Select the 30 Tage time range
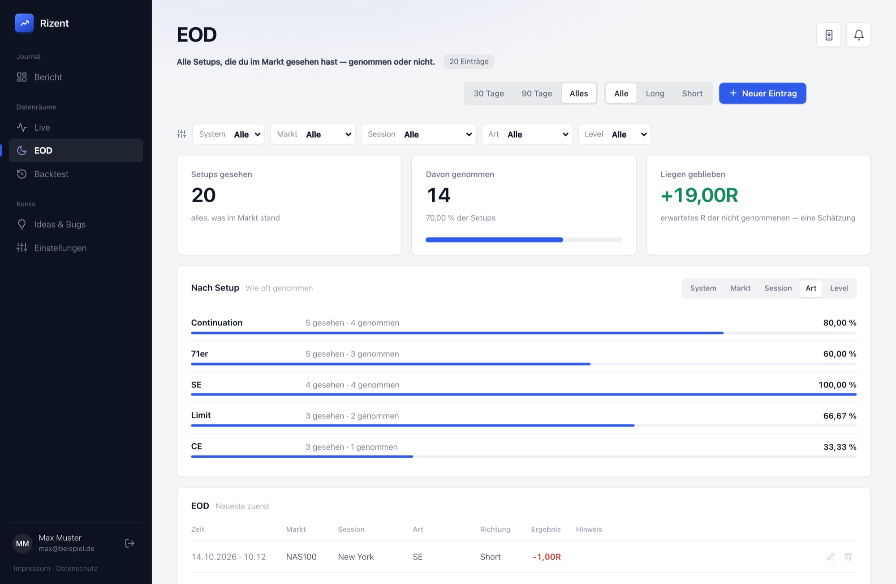The width and height of the screenshot is (896, 584). pyautogui.click(x=489, y=94)
